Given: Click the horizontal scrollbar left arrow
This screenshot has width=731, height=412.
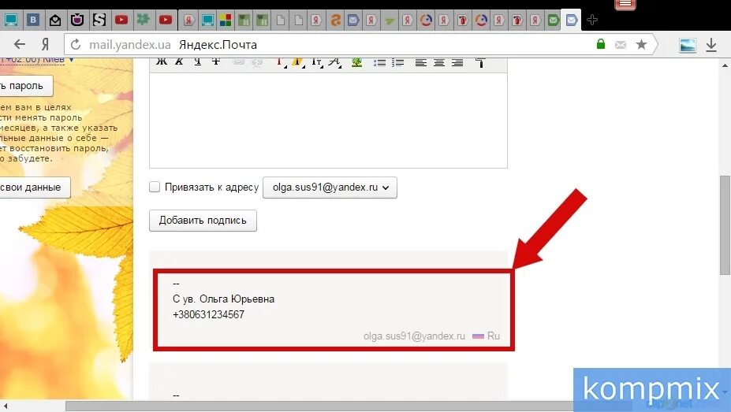Looking at the screenshot, I should click(6, 406).
